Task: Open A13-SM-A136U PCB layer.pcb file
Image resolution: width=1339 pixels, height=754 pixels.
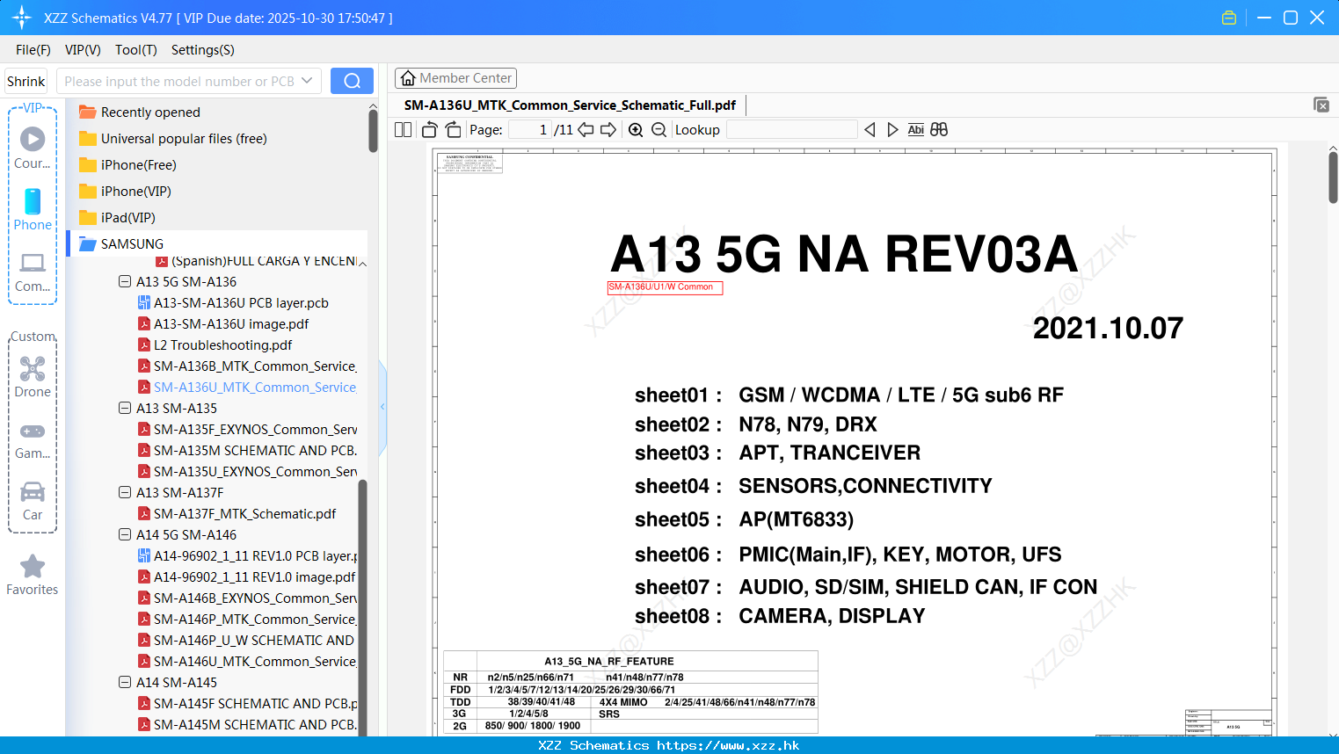Action: click(x=233, y=303)
